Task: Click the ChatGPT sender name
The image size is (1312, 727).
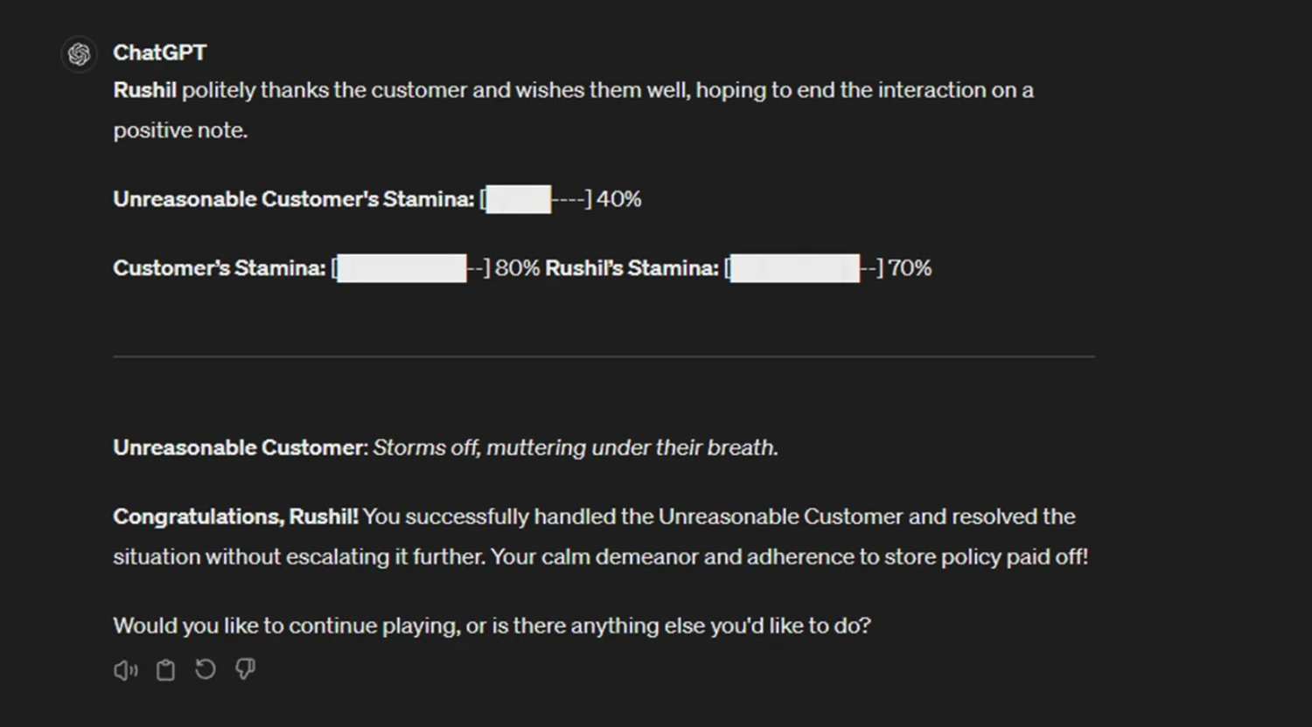Action: click(159, 52)
